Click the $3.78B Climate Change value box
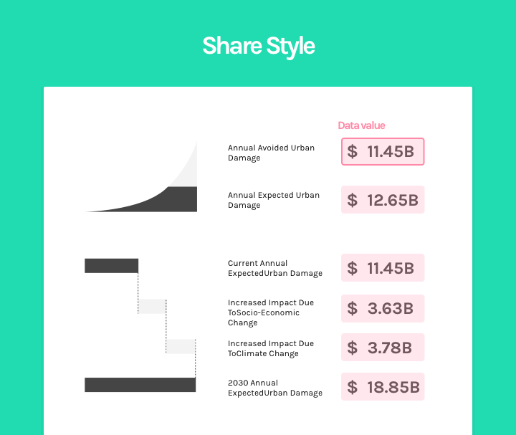Screen dimensions: 516x435 pos(383,348)
